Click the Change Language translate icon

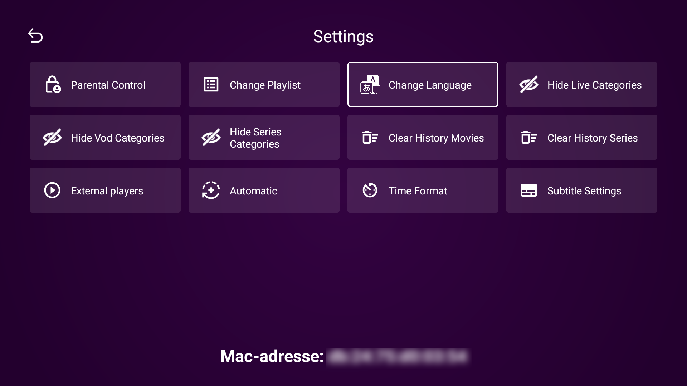(x=370, y=85)
